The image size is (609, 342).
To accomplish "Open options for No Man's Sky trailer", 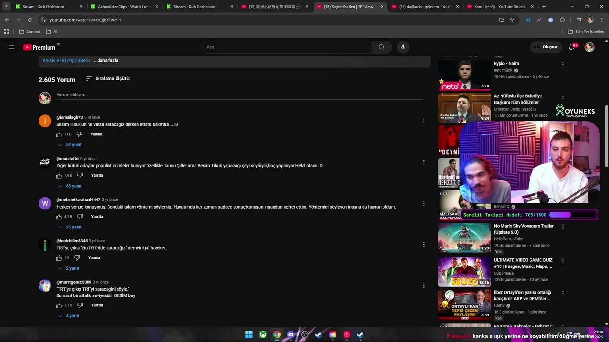I will 563,227.
